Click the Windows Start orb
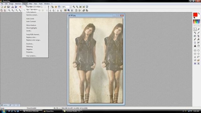The width and height of the screenshot is (201, 113). pos(3,111)
